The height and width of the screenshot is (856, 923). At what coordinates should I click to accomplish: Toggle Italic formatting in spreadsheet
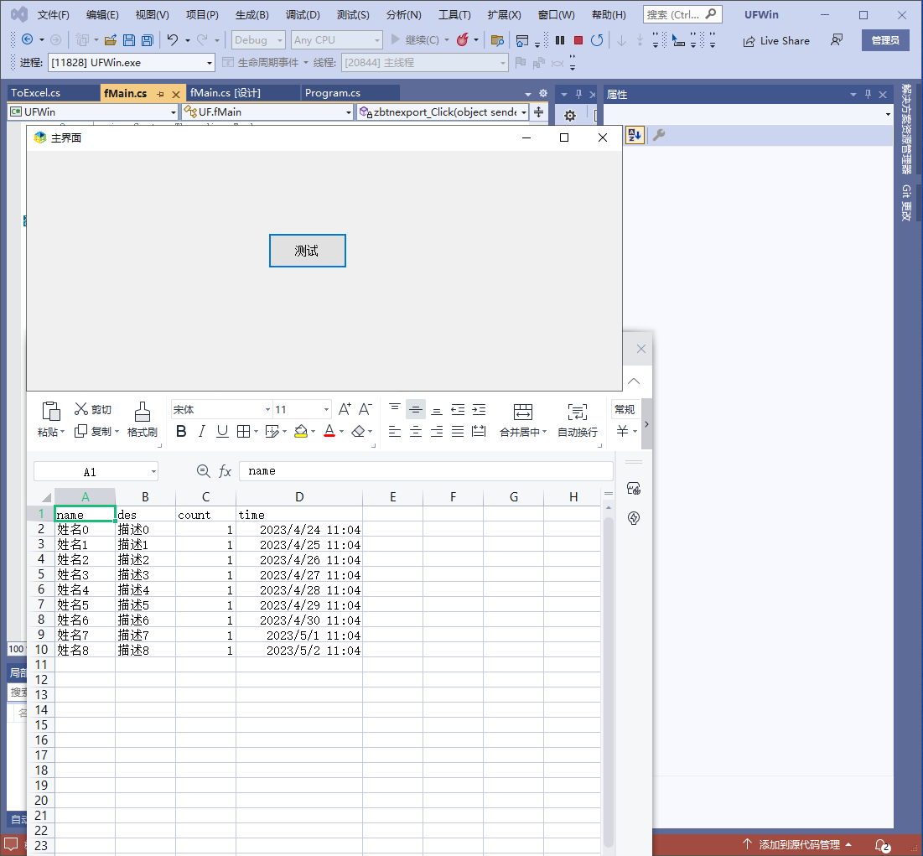click(201, 432)
